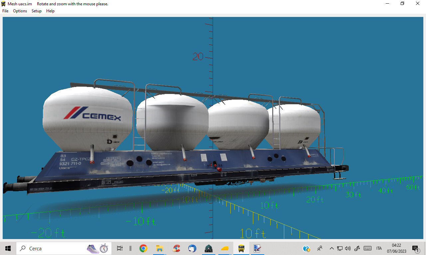
Task: Click the green -10ft axis label
Action: point(141,221)
